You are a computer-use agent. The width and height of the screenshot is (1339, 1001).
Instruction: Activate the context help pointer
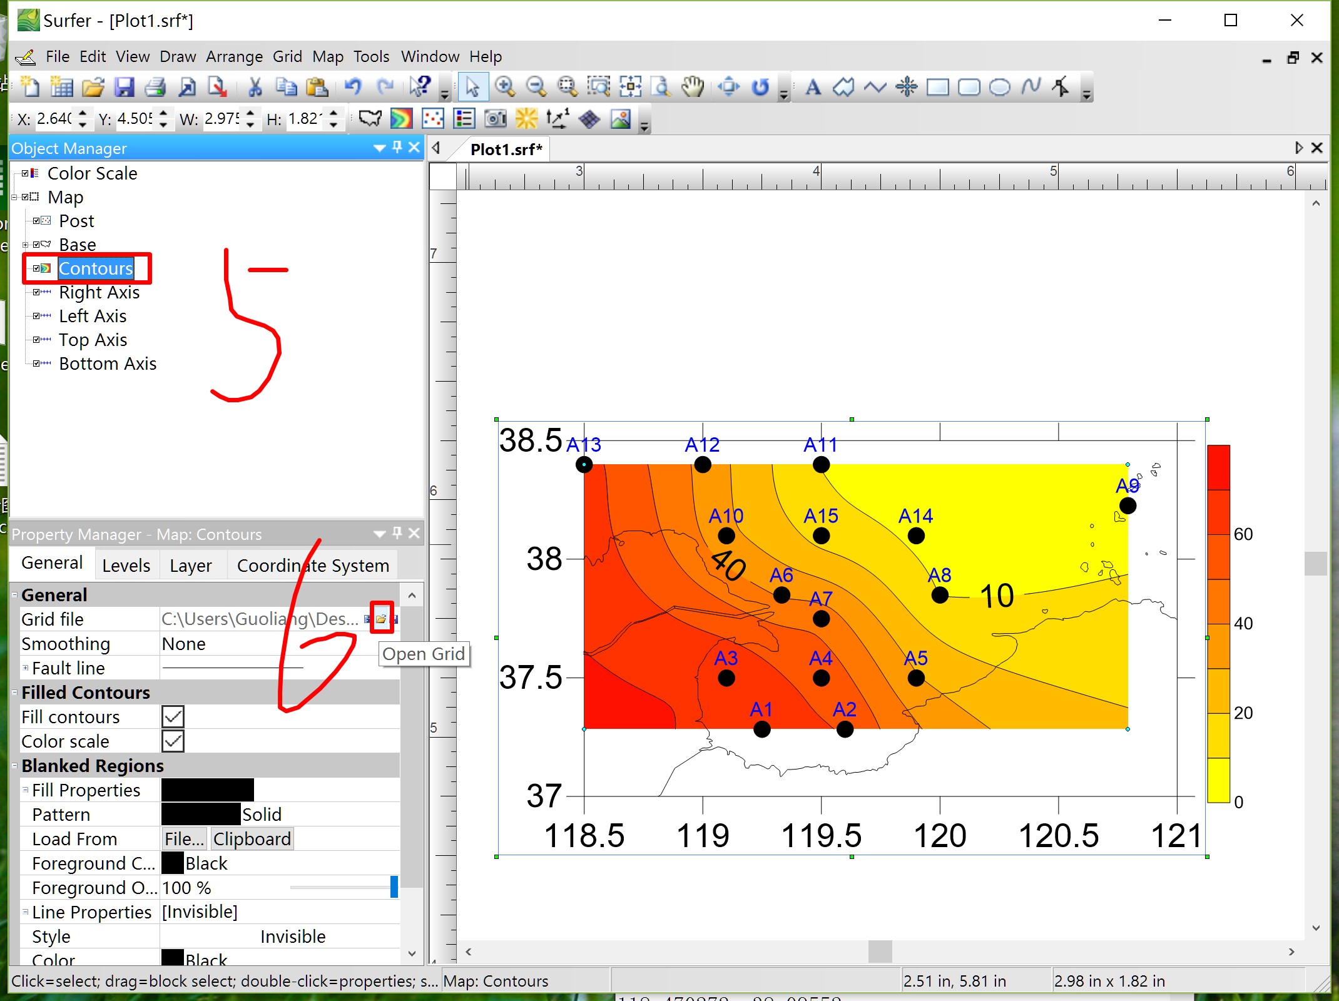tap(420, 87)
